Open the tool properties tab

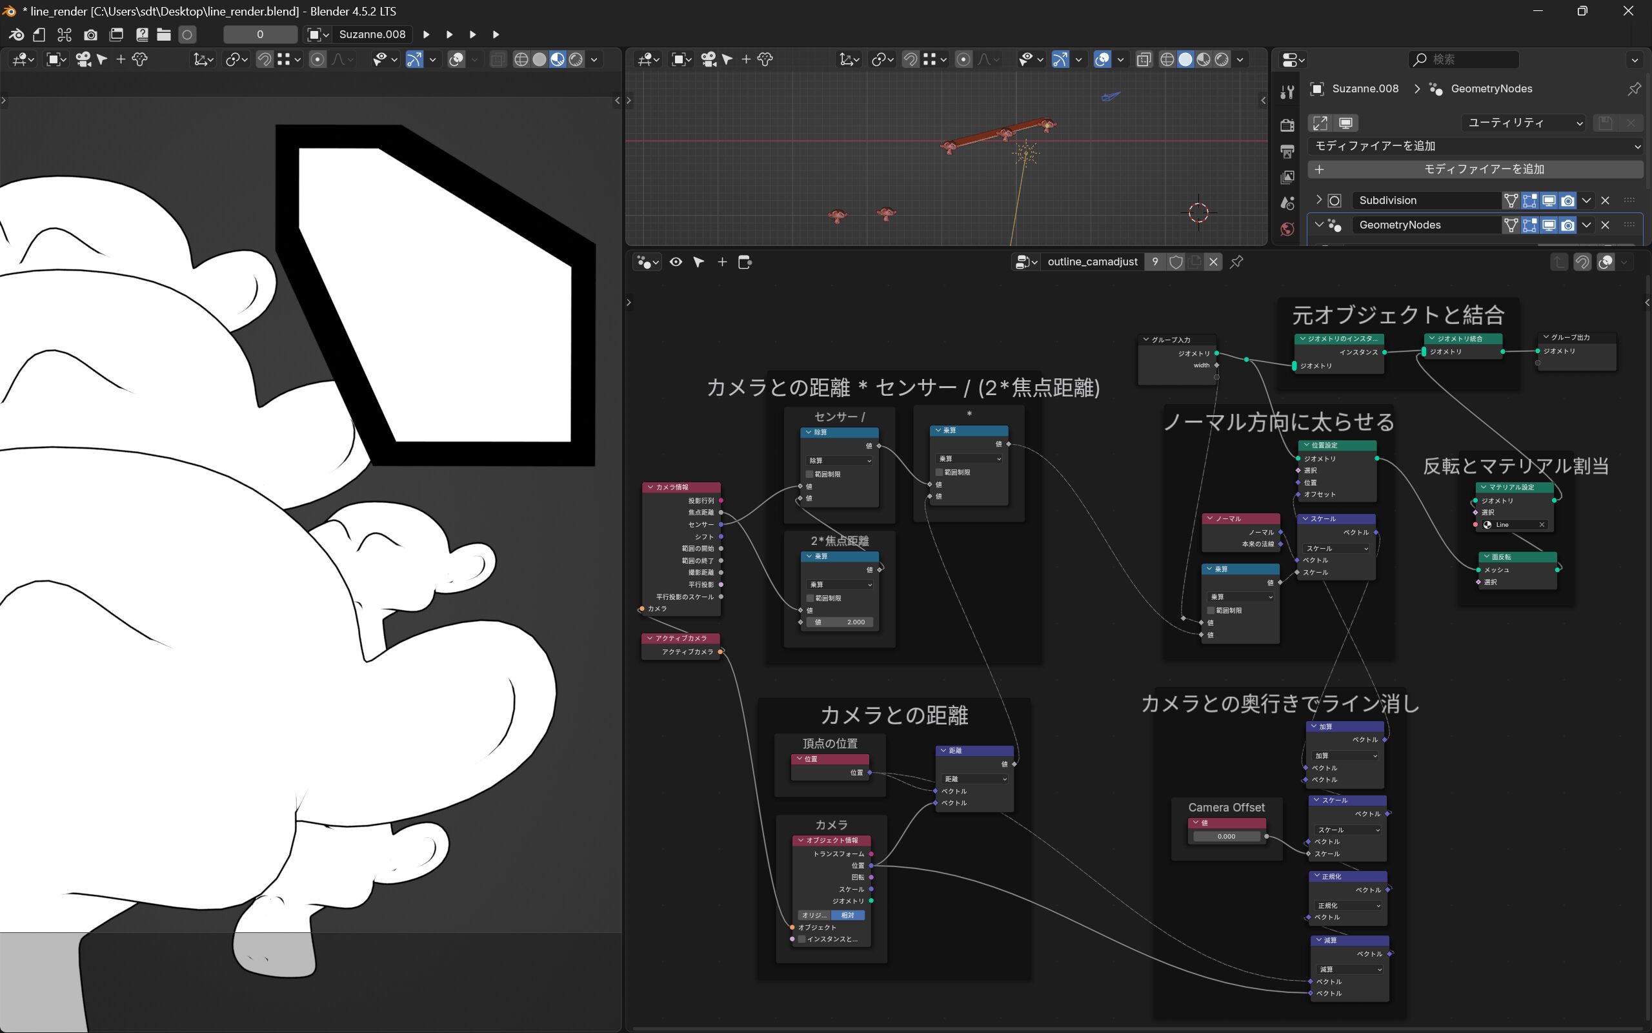click(1287, 91)
